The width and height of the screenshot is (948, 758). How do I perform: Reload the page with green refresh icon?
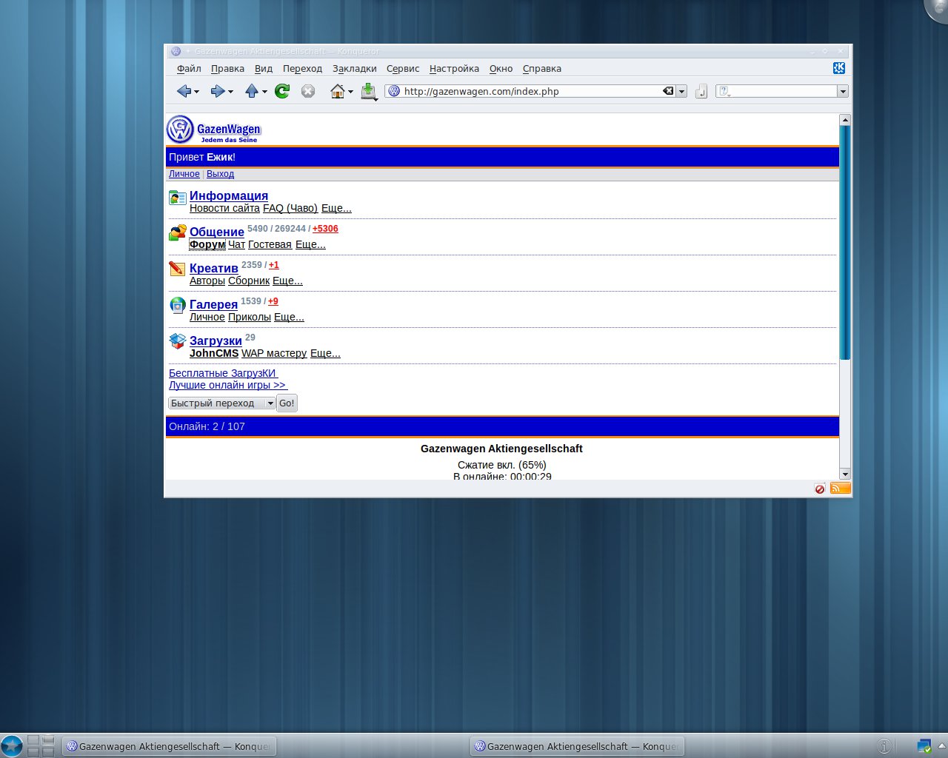tap(281, 91)
